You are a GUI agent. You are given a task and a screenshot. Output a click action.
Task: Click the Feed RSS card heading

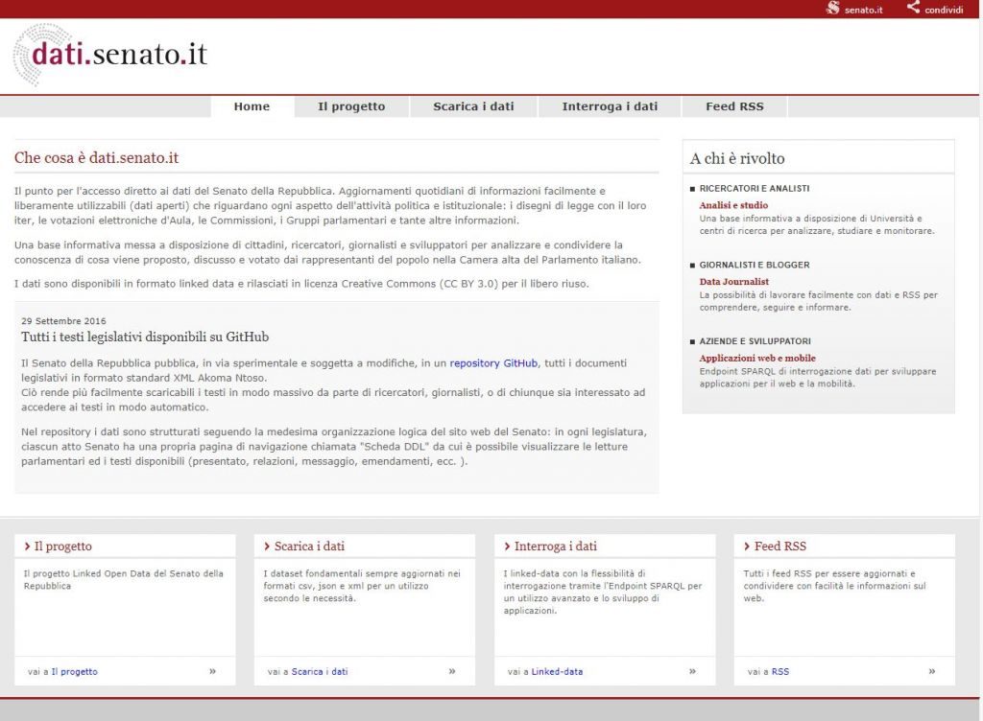[779, 547]
